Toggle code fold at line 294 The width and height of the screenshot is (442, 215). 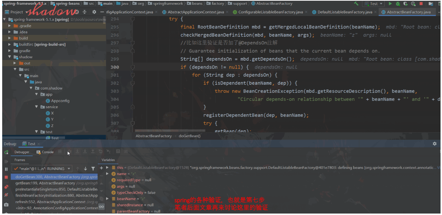(133, 19)
